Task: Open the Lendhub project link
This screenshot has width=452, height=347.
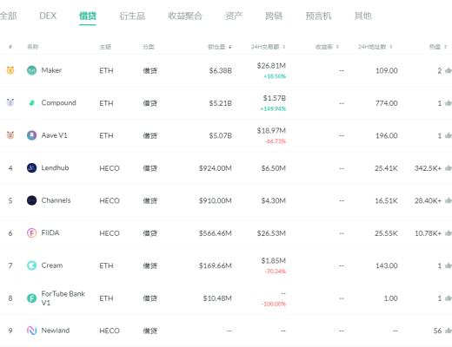Action: (x=55, y=167)
